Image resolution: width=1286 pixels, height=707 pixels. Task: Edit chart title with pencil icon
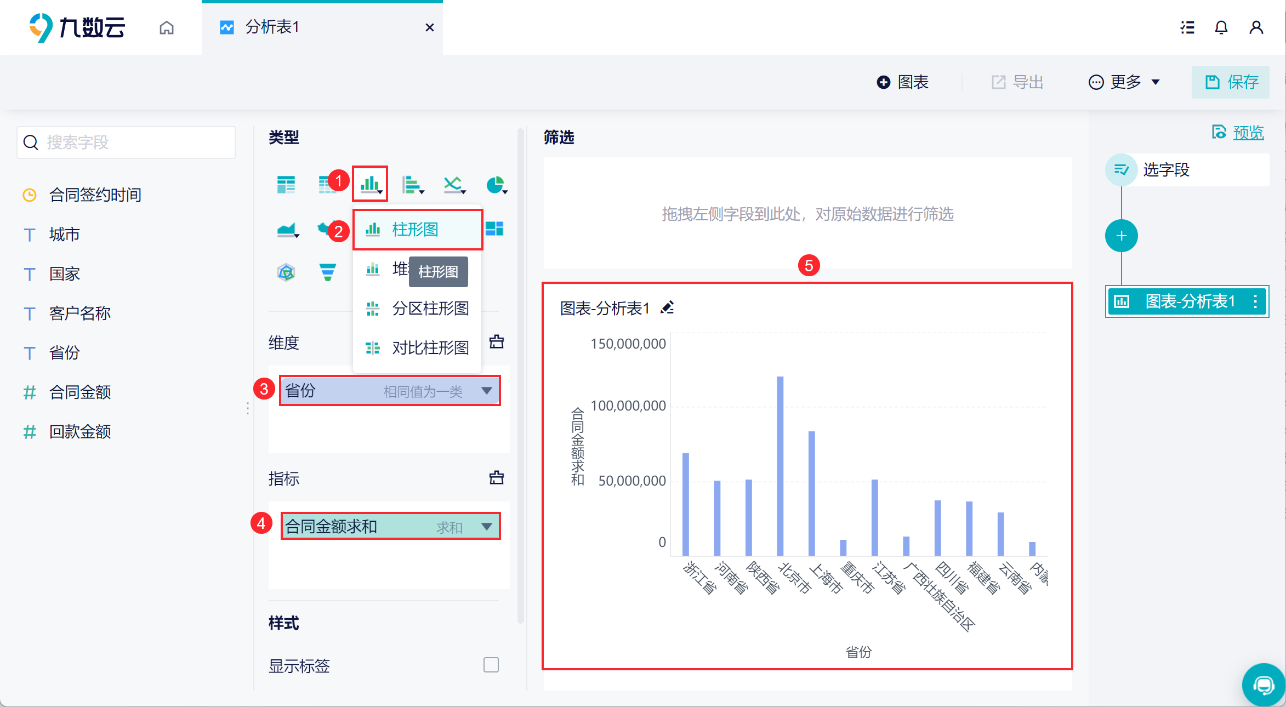pyautogui.click(x=667, y=307)
